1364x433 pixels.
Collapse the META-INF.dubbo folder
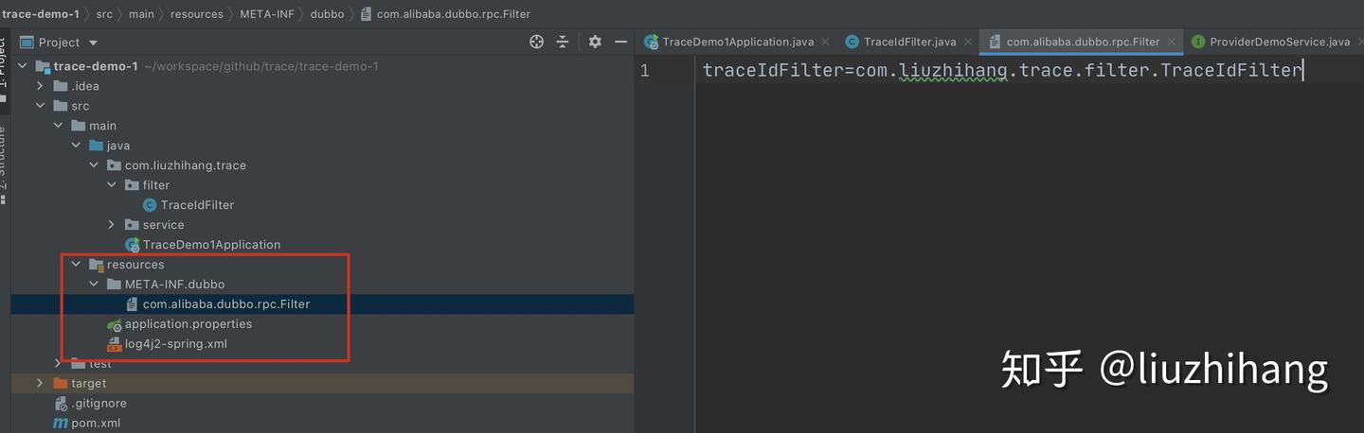(94, 285)
